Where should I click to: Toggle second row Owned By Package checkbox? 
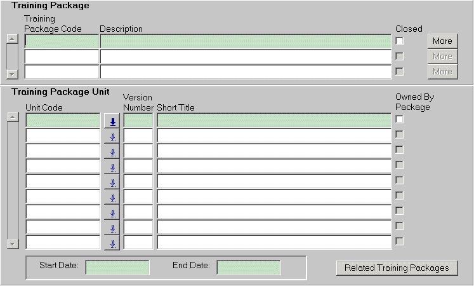click(x=399, y=135)
